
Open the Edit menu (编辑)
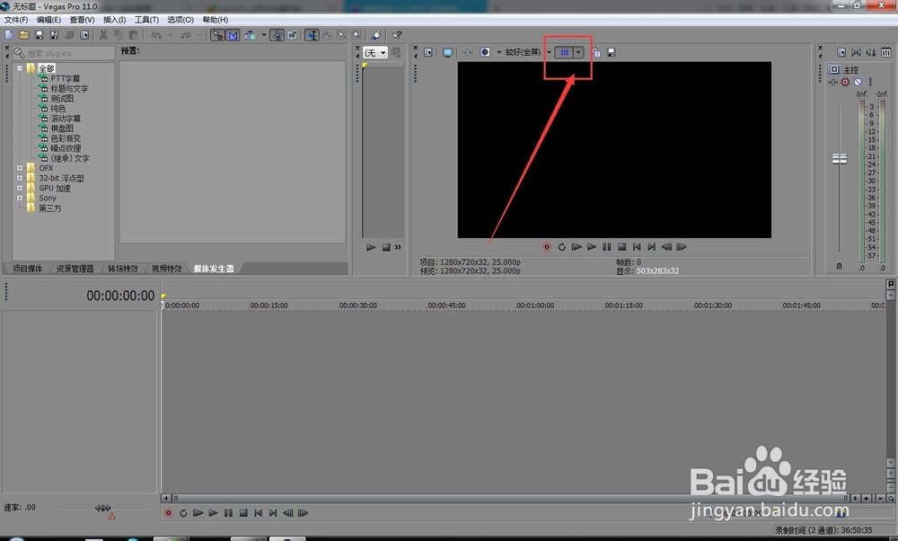click(x=48, y=20)
